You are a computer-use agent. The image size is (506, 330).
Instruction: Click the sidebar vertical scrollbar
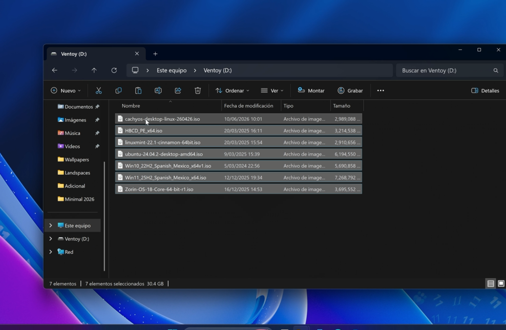pos(104,216)
